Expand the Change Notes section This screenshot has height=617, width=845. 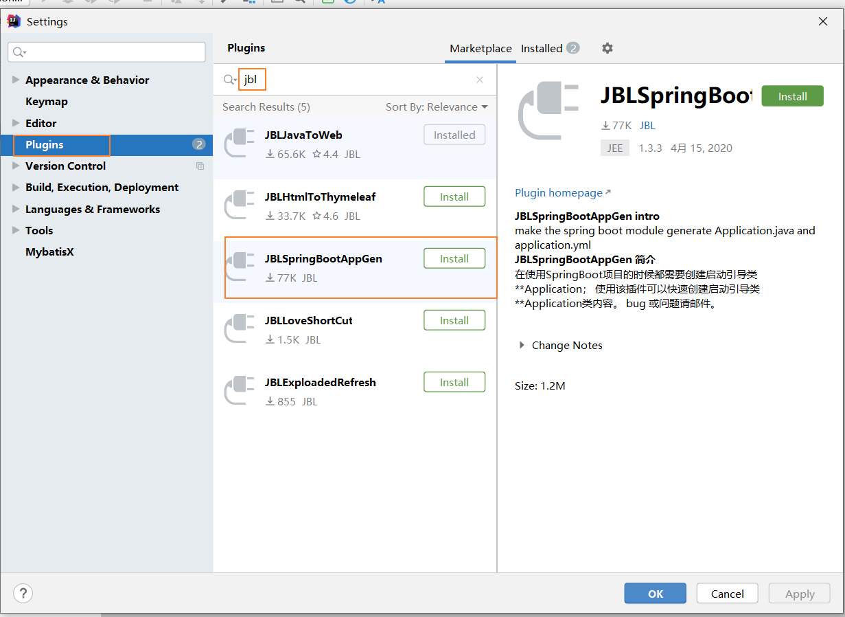click(x=522, y=345)
